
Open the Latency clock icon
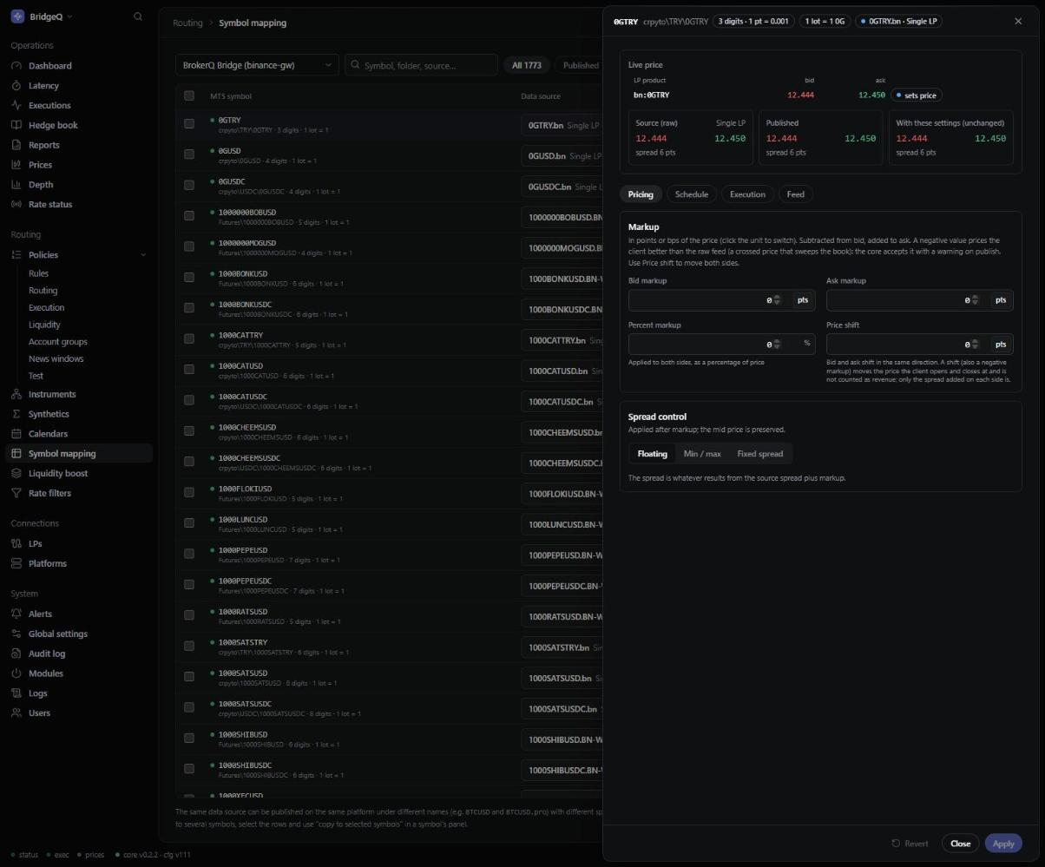coord(16,86)
